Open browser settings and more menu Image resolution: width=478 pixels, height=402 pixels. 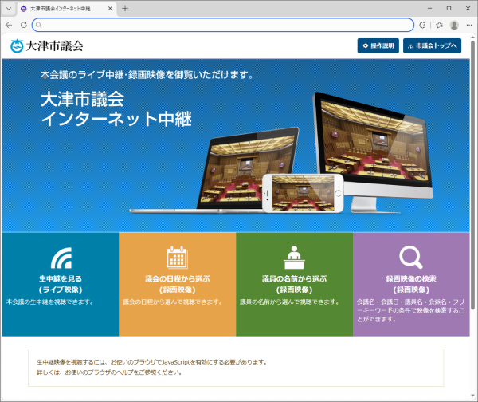click(468, 25)
